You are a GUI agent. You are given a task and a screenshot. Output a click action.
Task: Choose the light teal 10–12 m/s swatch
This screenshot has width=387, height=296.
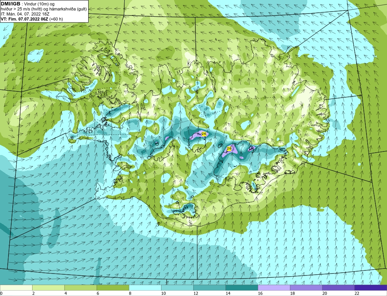point(177,287)
